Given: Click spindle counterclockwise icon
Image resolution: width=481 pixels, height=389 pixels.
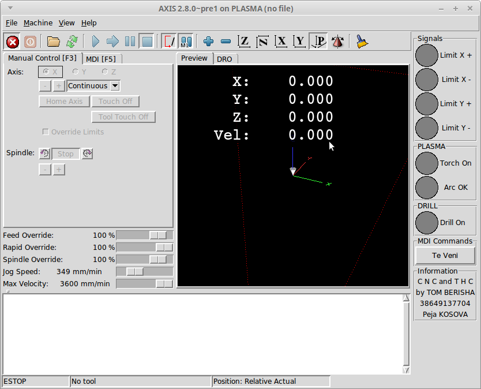Looking at the screenshot, I should tap(45, 154).
